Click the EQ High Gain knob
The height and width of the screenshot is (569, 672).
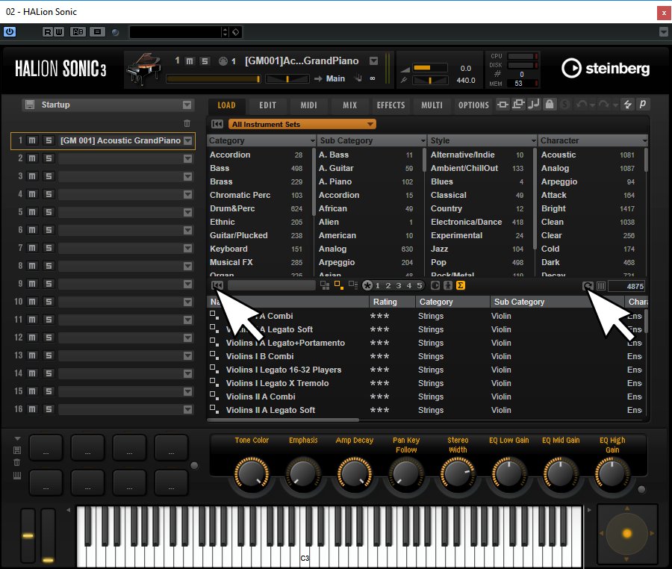point(612,474)
